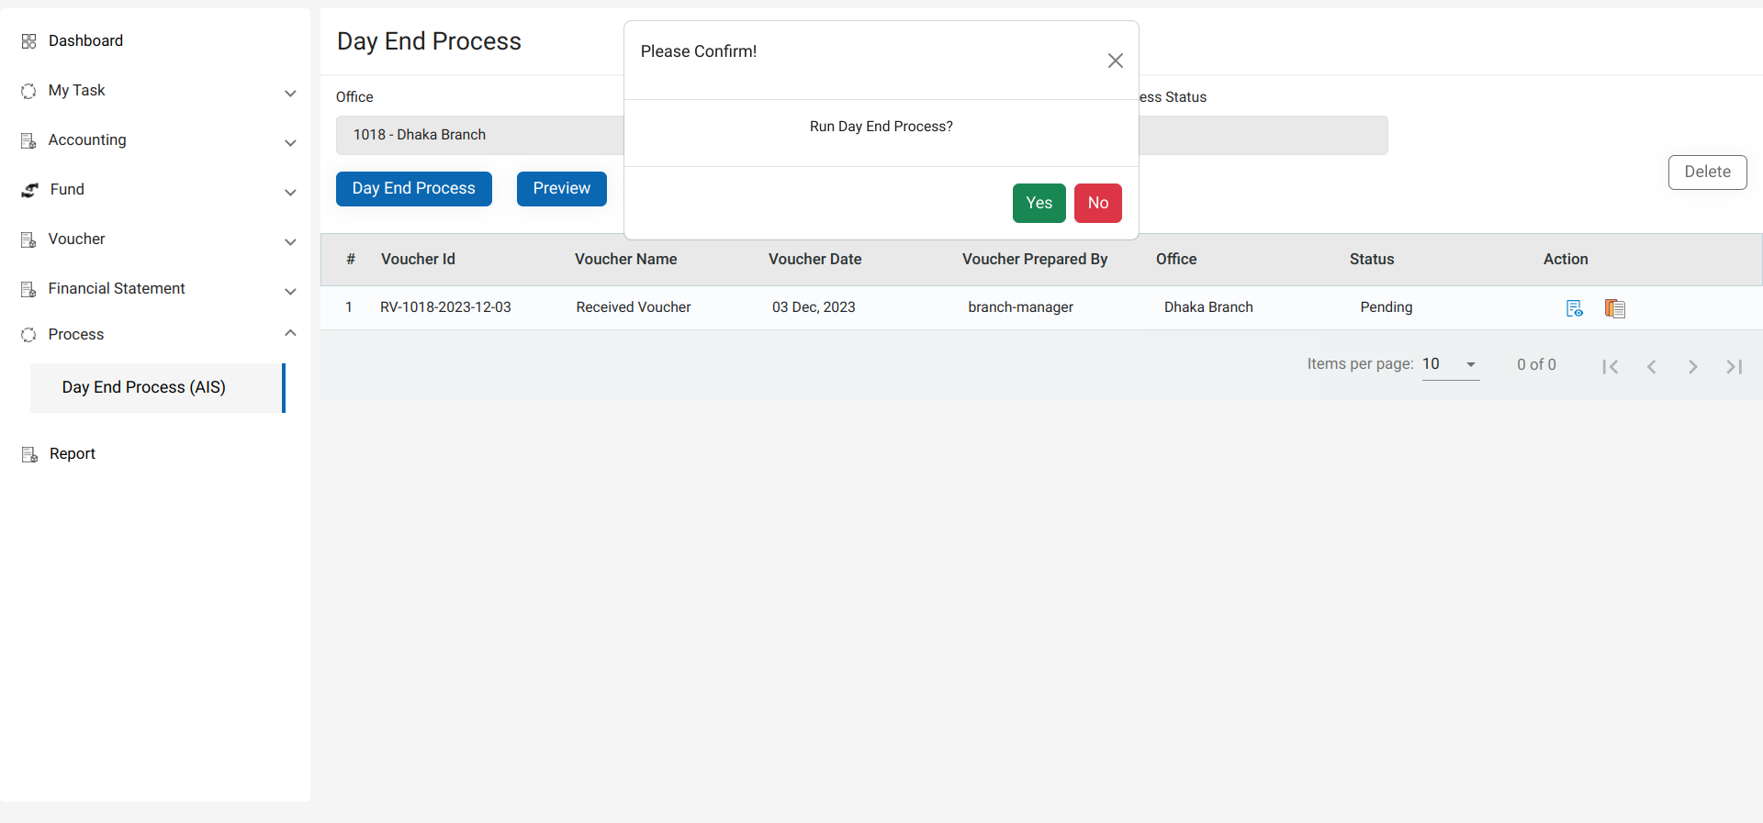Click the Fund hand-coin icon

(30, 190)
